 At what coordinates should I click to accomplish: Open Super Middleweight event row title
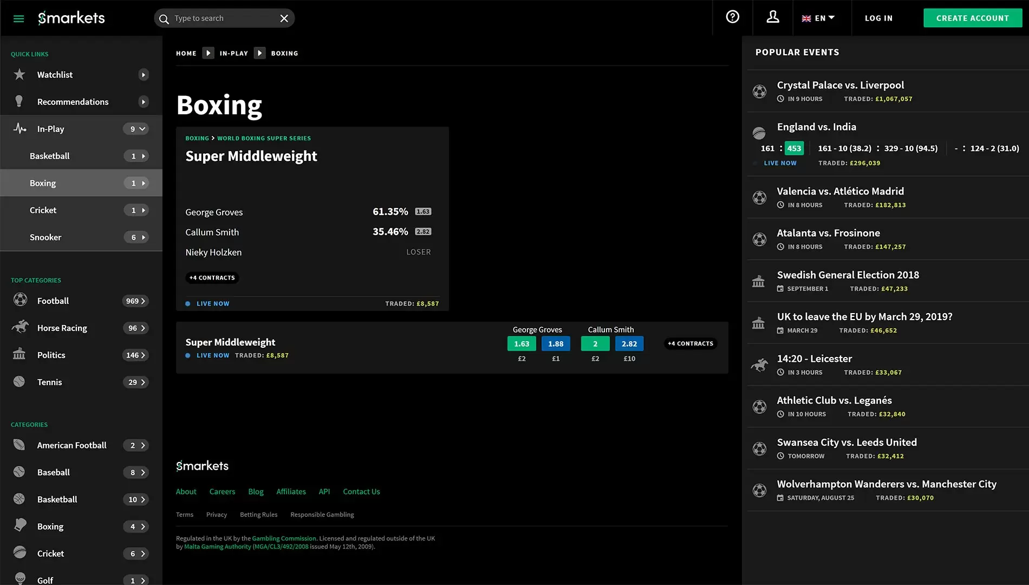[x=230, y=342]
